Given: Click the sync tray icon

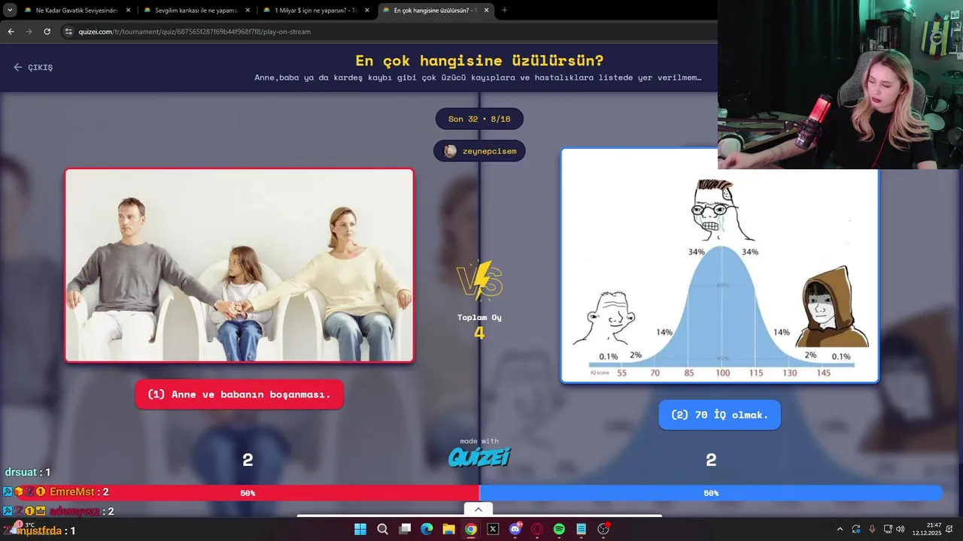Looking at the screenshot, I should pos(856,529).
